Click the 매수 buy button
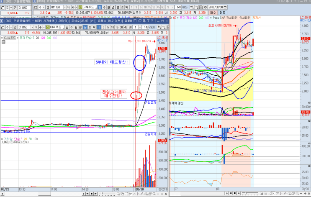Viewport: 311px width, 197px height. coord(213,13)
